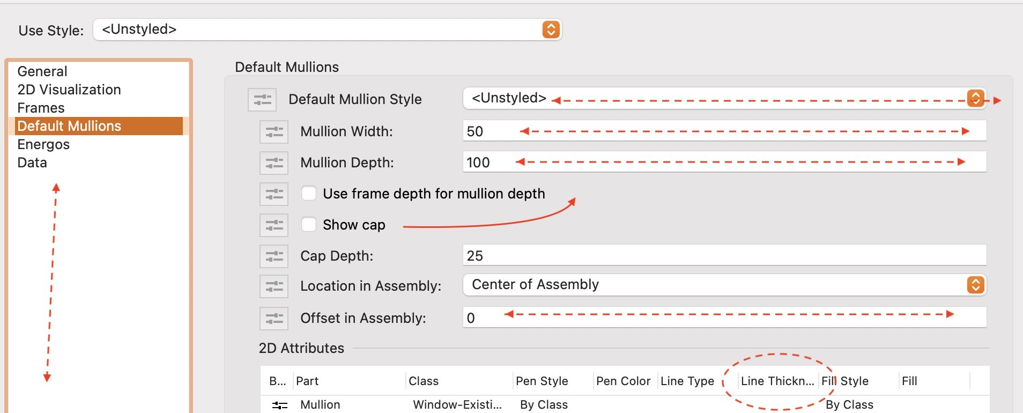Click style icon beside Location in Assembly
1023x413 pixels.
pyautogui.click(x=274, y=286)
